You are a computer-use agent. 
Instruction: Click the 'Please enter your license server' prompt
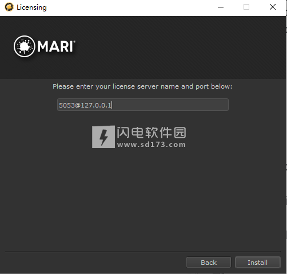142,86
